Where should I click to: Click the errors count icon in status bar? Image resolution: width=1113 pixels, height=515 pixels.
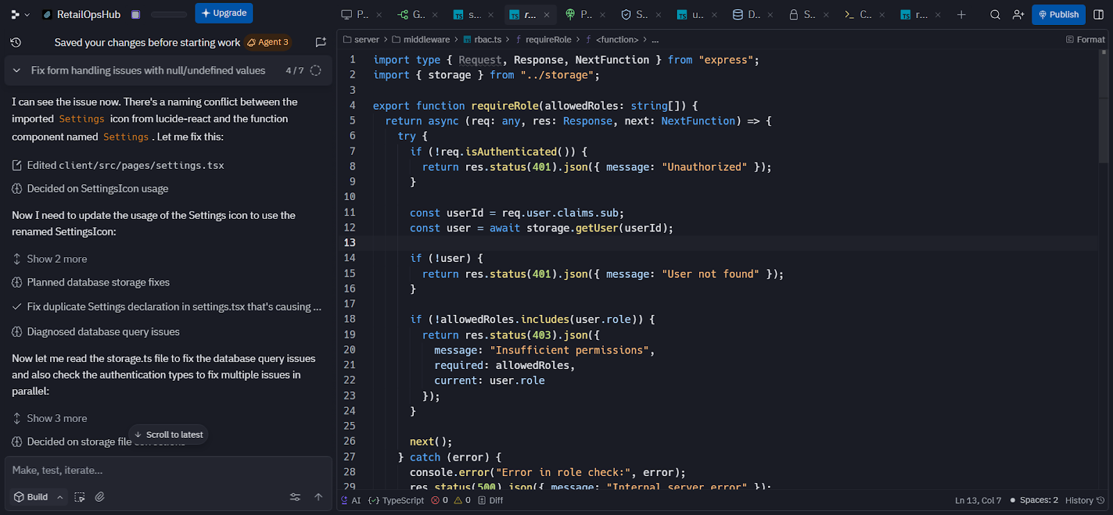point(440,500)
